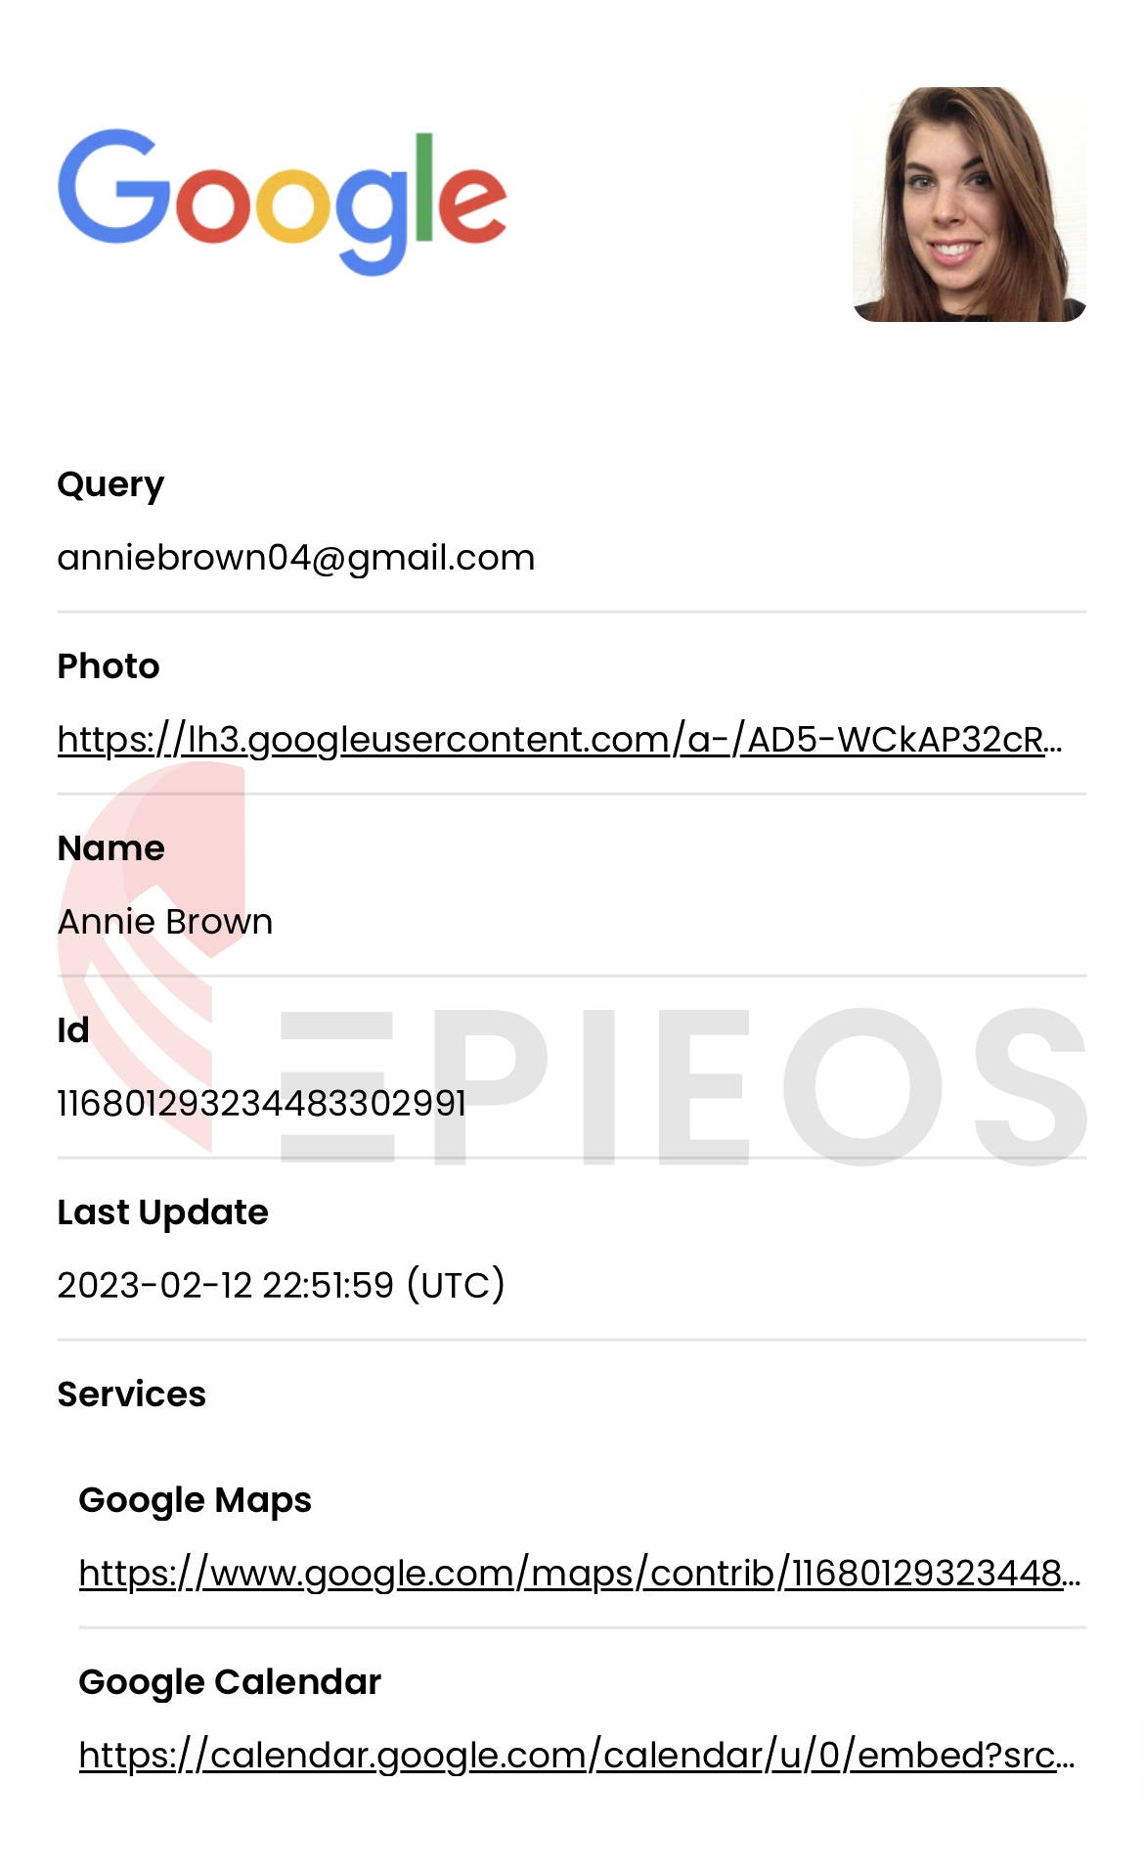This screenshot has width=1144, height=1875.
Task: Click the Photo field label
Action: [x=109, y=666]
